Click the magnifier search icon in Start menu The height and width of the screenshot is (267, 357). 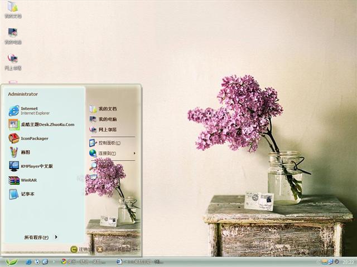[x=93, y=166]
